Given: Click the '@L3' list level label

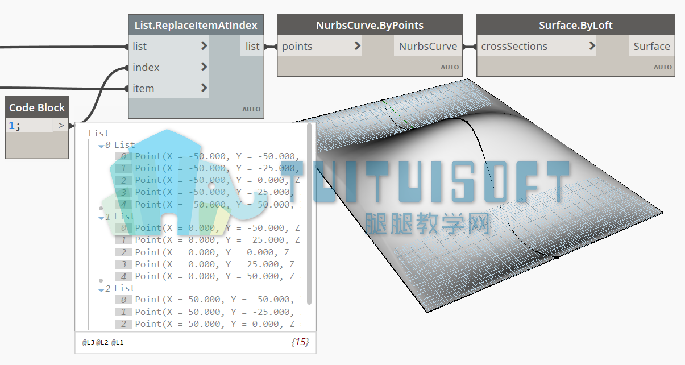Looking at the screenshot, I should coord(88,343).
